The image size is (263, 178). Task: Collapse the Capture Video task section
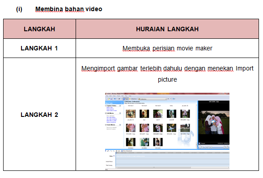coord(120,106)
